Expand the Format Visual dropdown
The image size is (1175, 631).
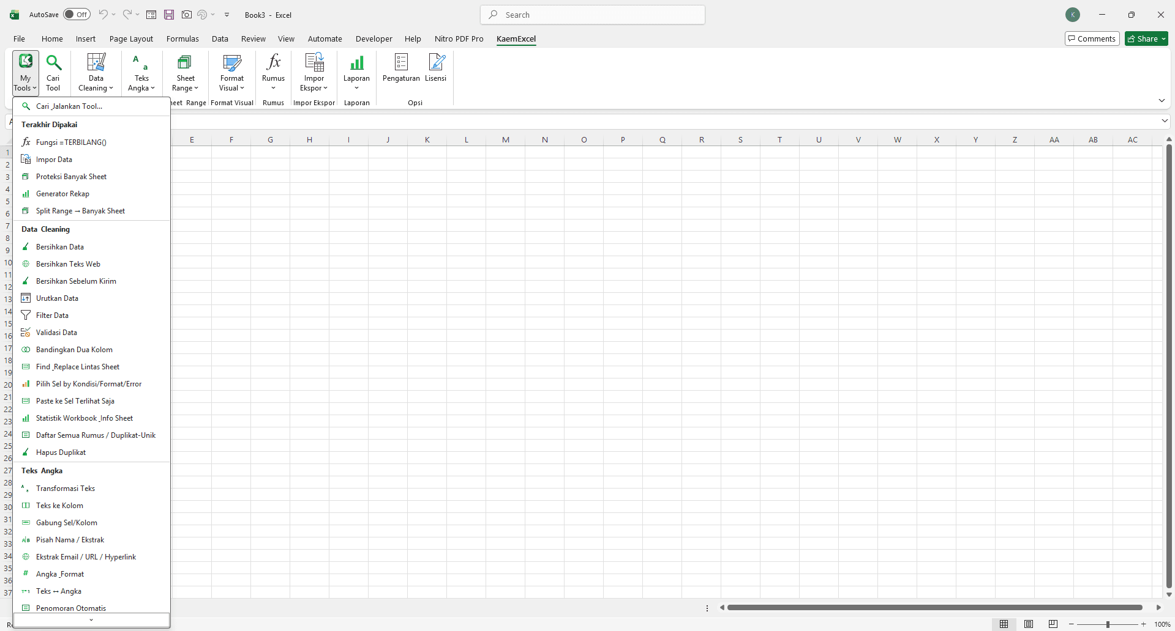pos(232,72)
